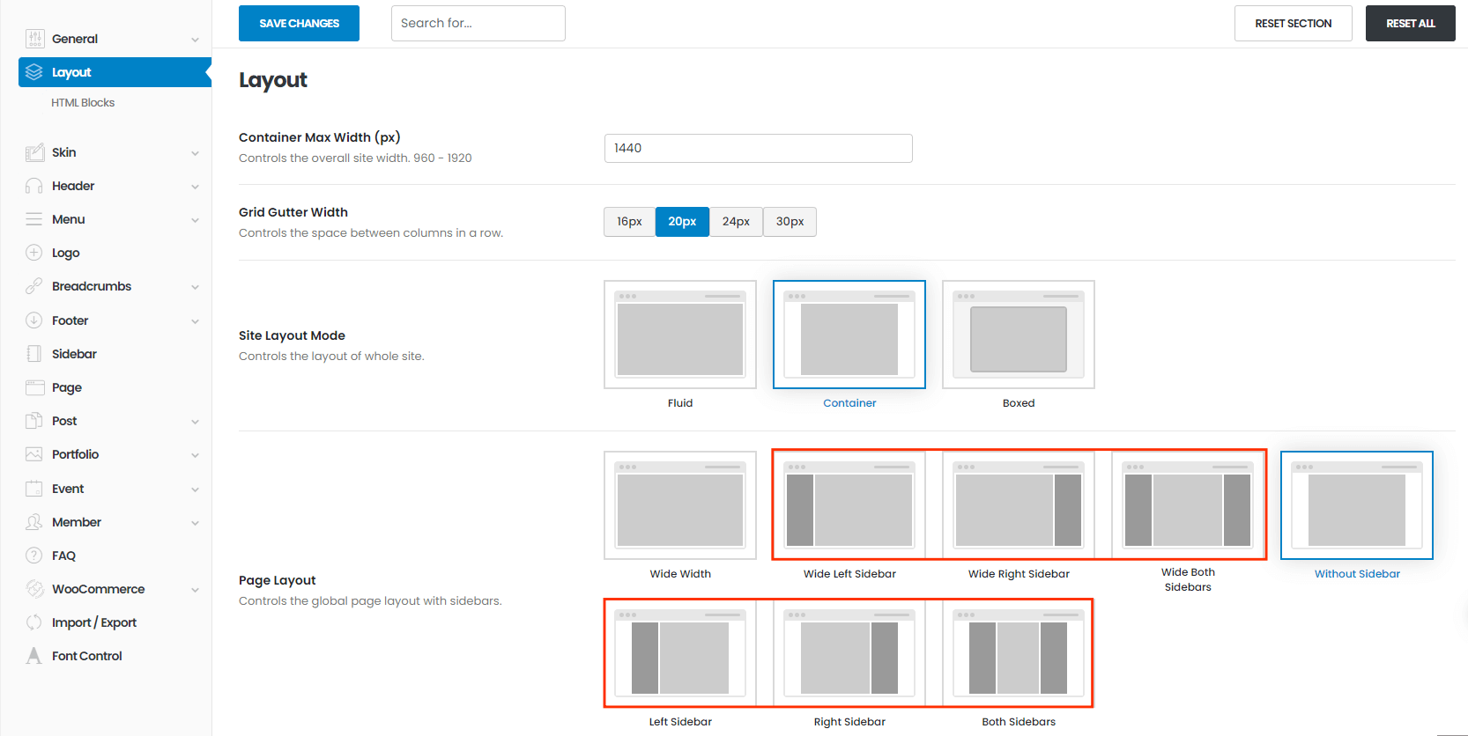Click the FAQ question mark icon
1468x736 pixels.
34,556
